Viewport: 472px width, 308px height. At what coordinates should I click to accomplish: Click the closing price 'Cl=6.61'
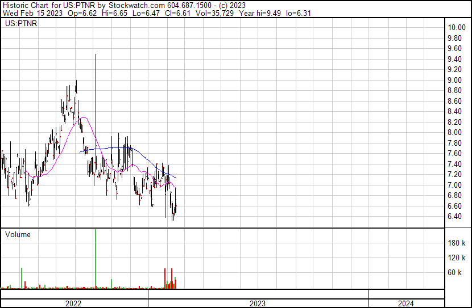pyautogui.click(x=177, y=13)
